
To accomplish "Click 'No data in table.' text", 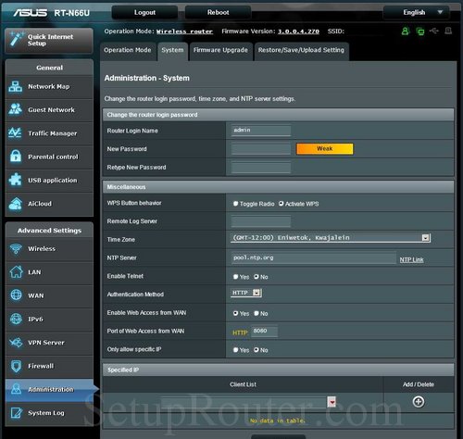I will click(x=278, y=420).
